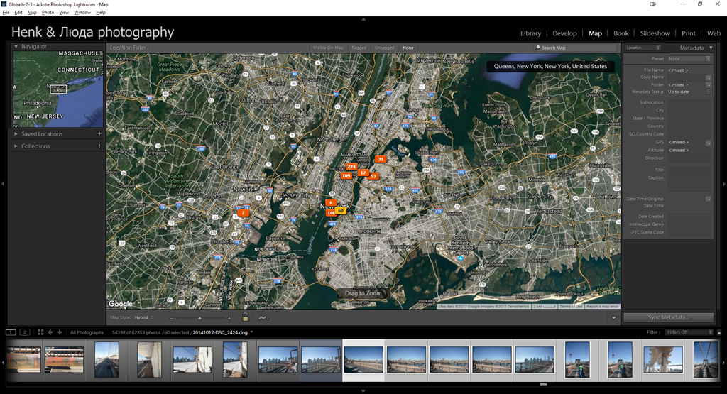The image size is (727, 394).
Task: Select the Untagged location filter
Action: click(x=384, y=48)
